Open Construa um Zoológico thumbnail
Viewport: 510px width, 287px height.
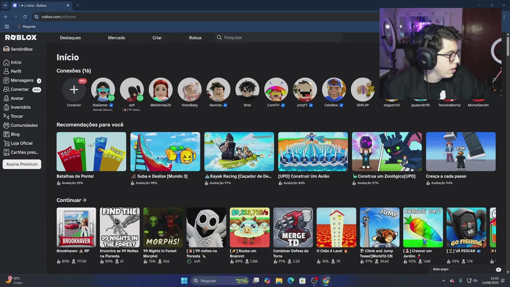pyautogui.click(x=387, y=151)
